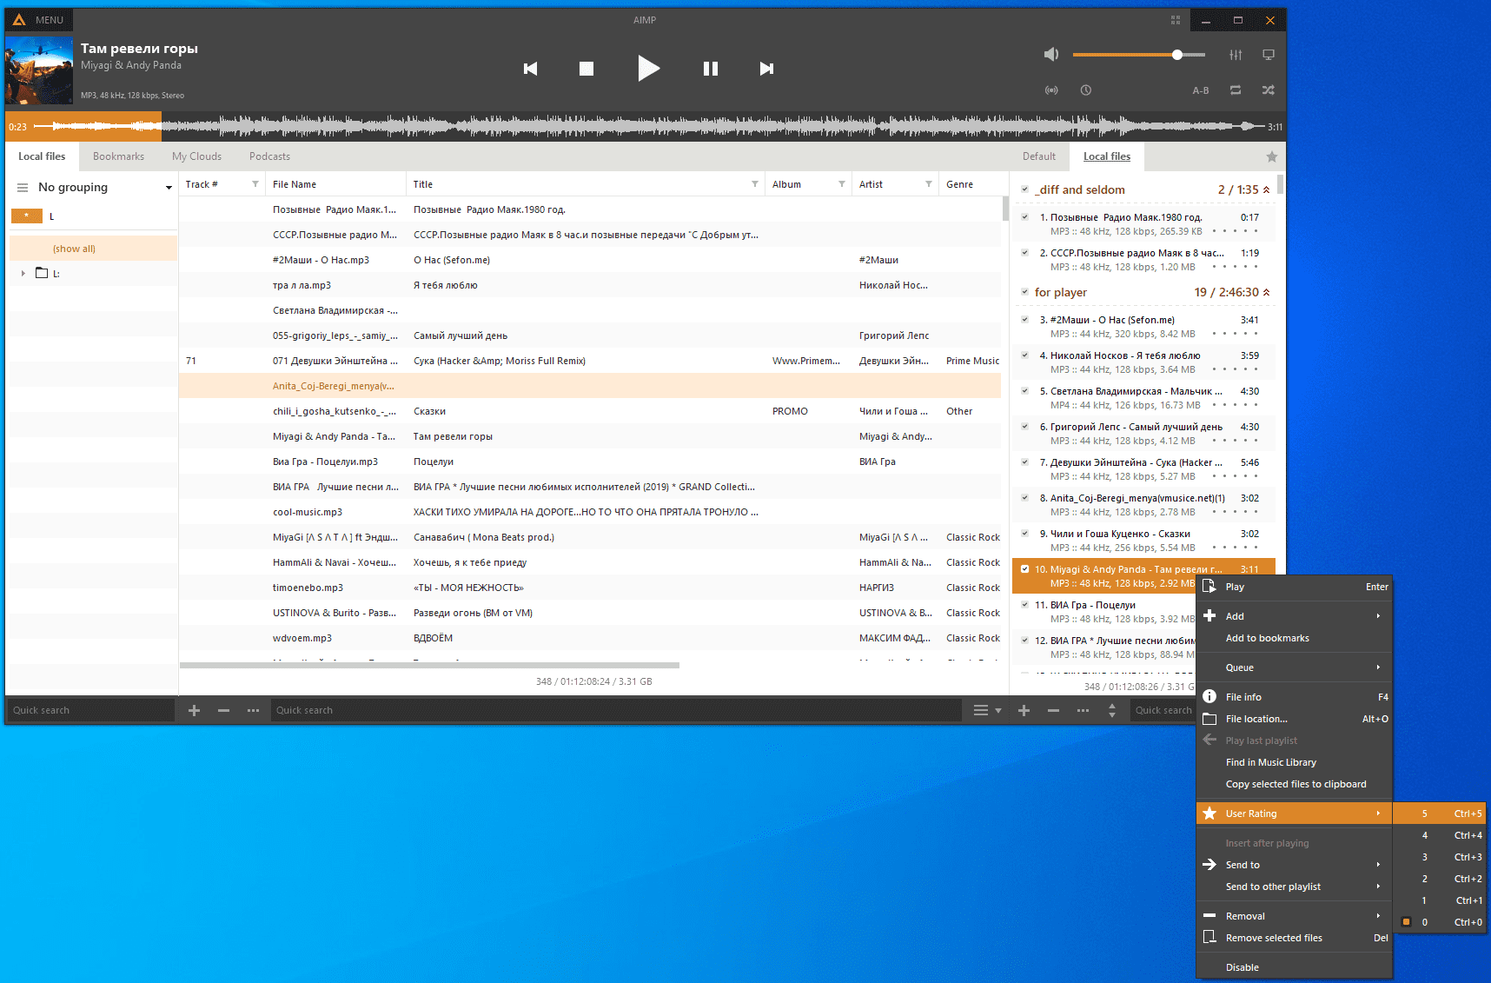Switch to the My Clouds tab

click(x=196, y=156)
